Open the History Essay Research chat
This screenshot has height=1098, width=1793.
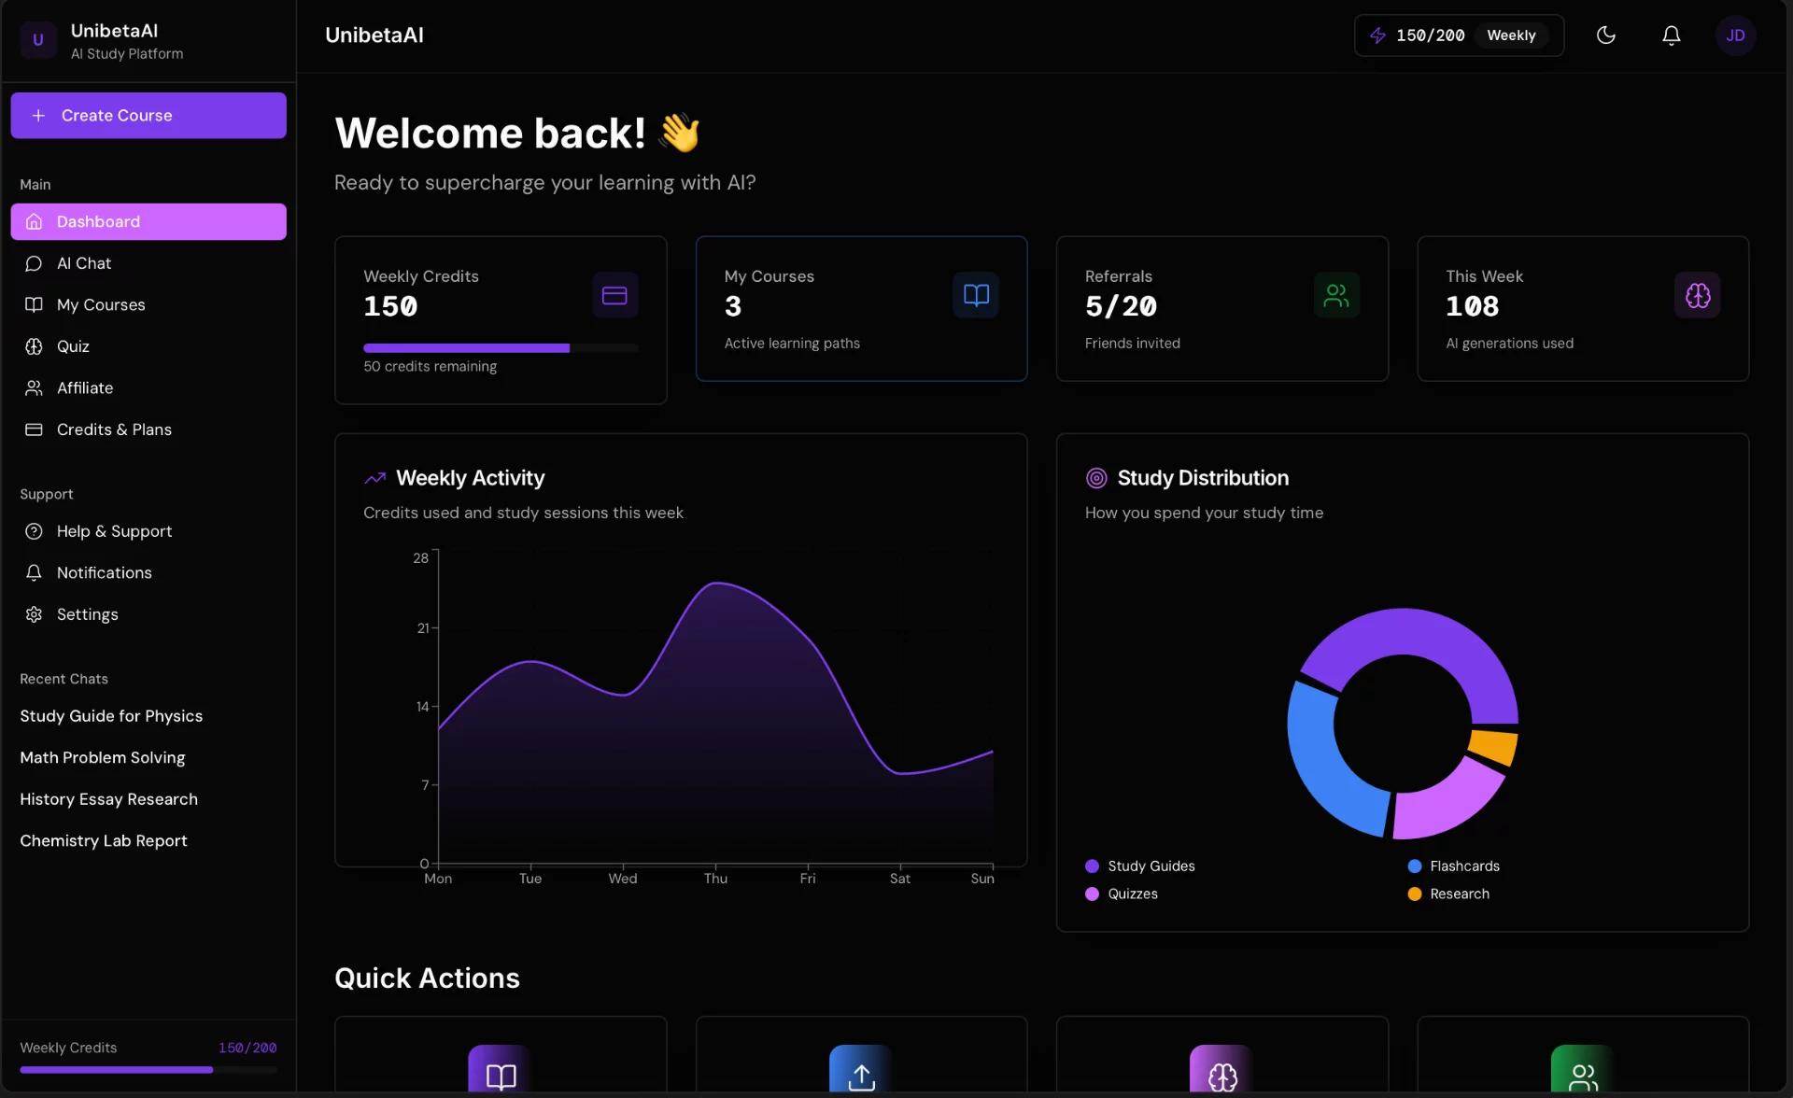[x=109, y=799]
